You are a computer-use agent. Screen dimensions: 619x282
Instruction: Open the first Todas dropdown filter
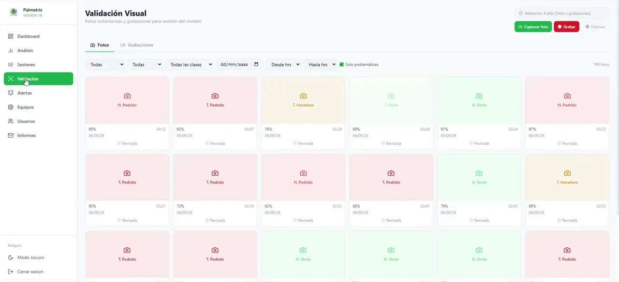[x=105, y=64]
